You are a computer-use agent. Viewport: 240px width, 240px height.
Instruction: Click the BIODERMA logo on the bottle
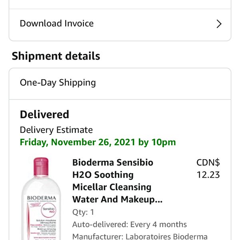click(42, 198)
